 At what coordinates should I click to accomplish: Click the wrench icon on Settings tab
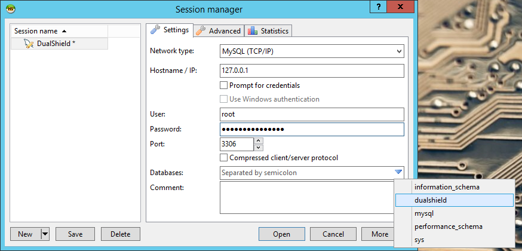click(155, 30)
